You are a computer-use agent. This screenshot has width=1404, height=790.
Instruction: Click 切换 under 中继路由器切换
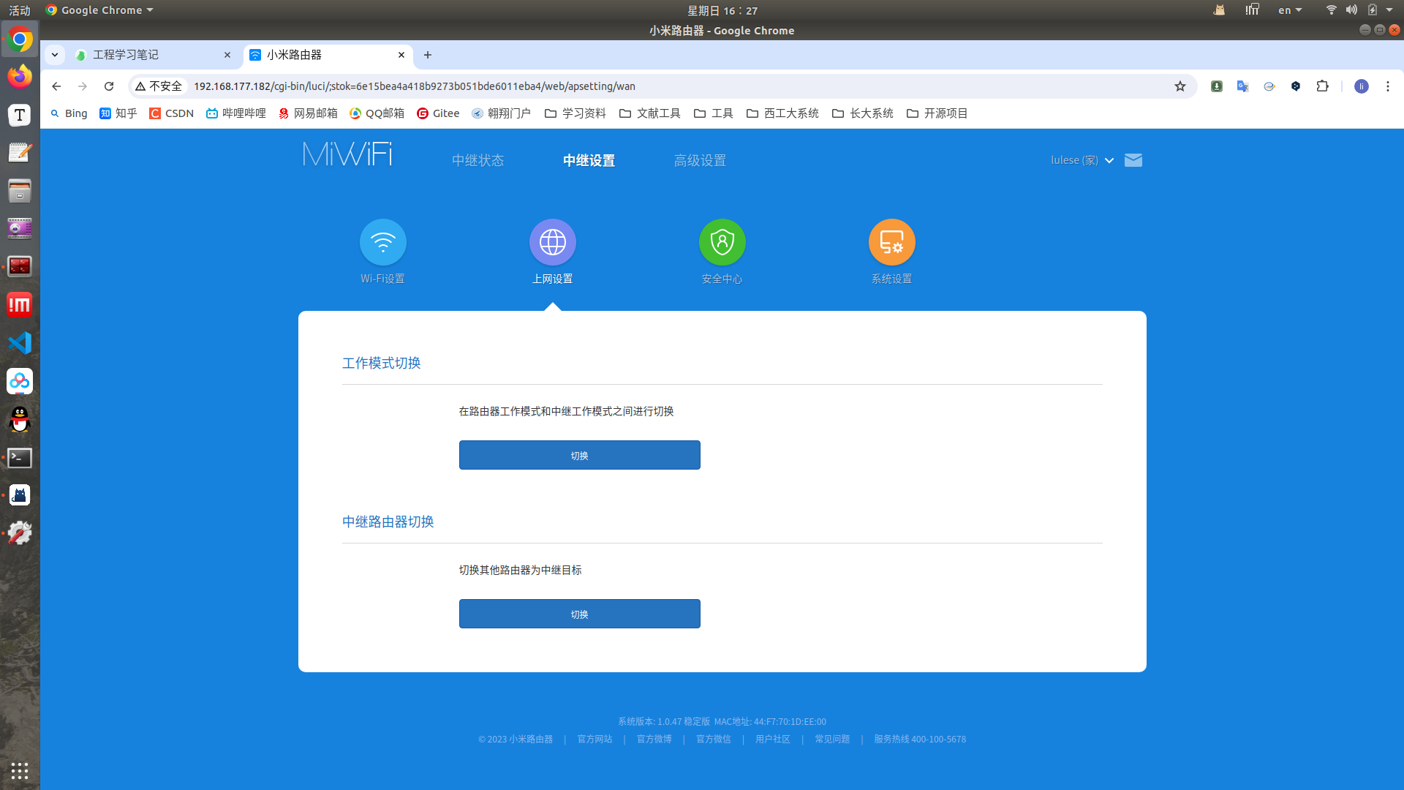click(579, 614)
